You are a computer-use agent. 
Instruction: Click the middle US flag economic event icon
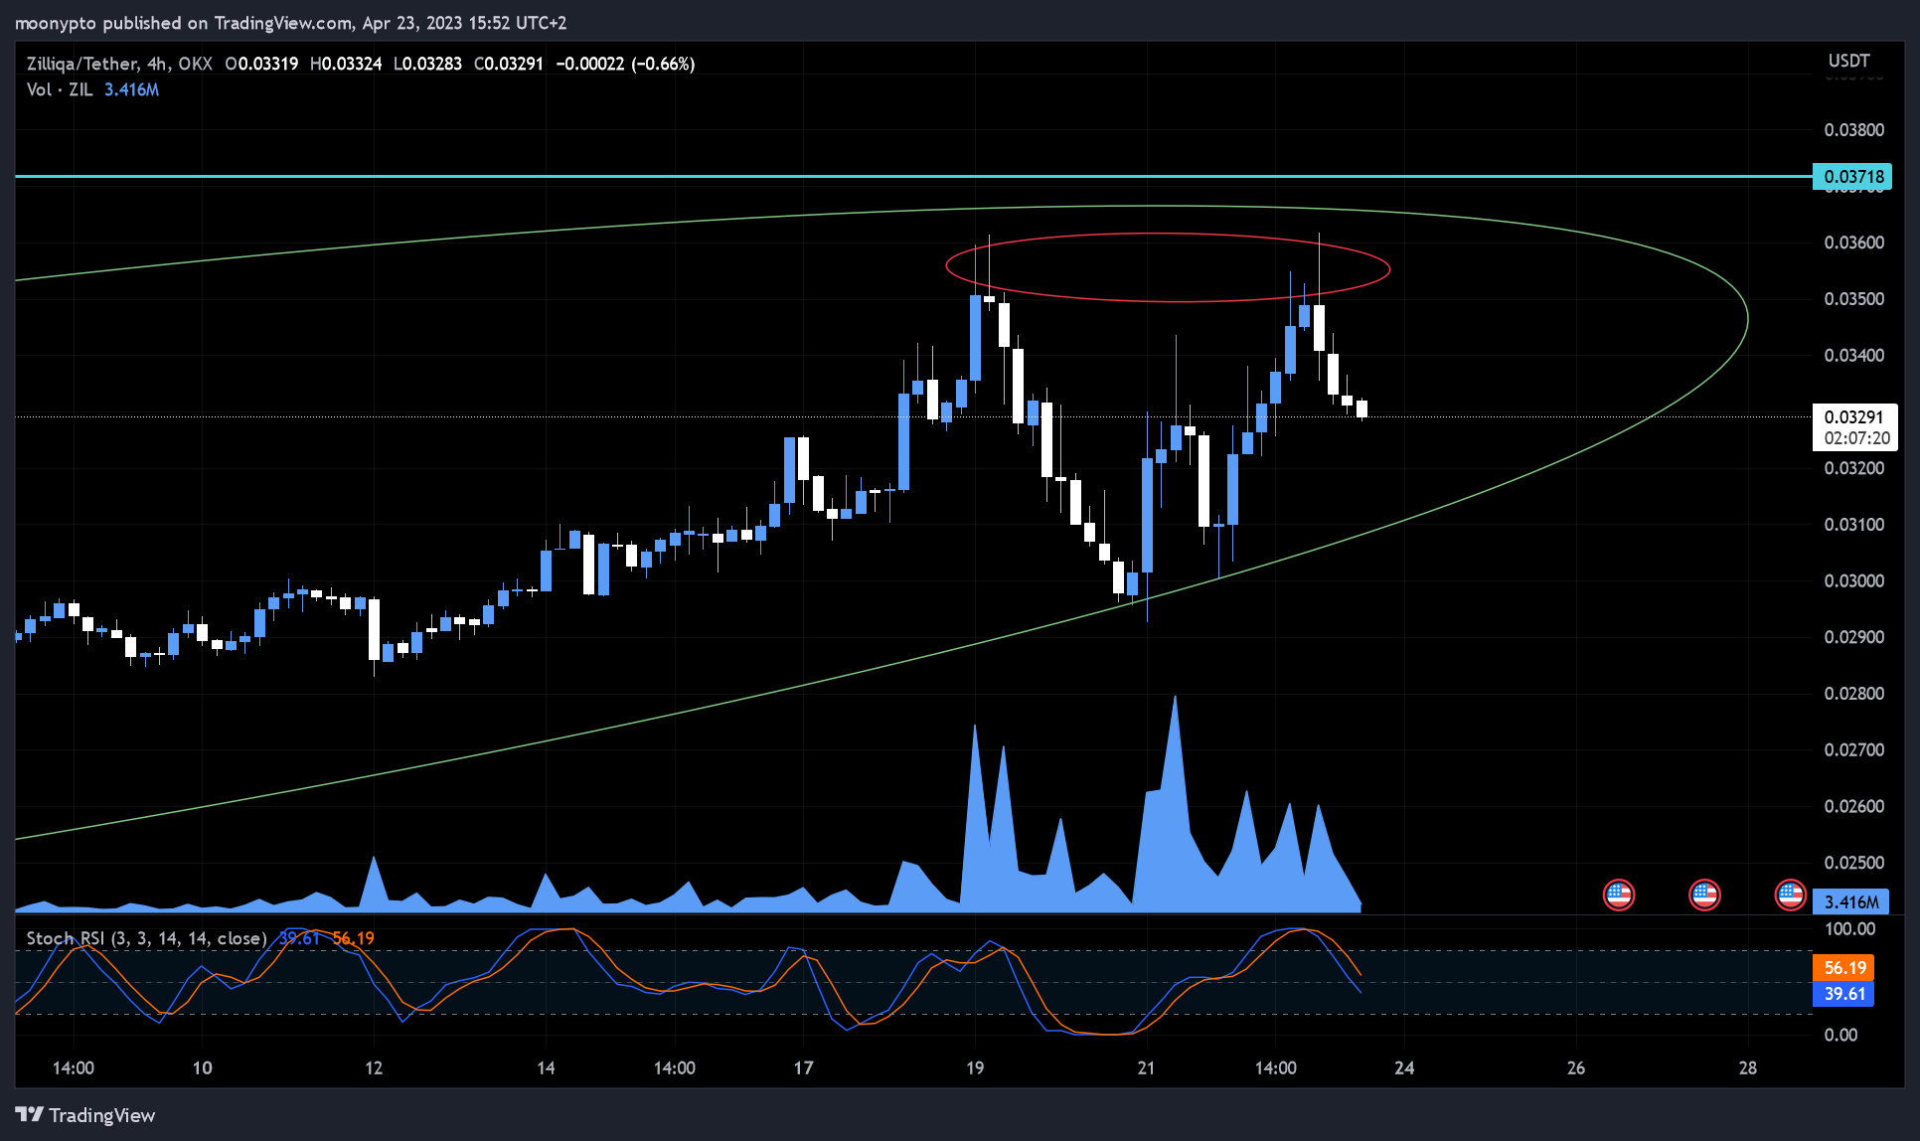point(1704,895)
